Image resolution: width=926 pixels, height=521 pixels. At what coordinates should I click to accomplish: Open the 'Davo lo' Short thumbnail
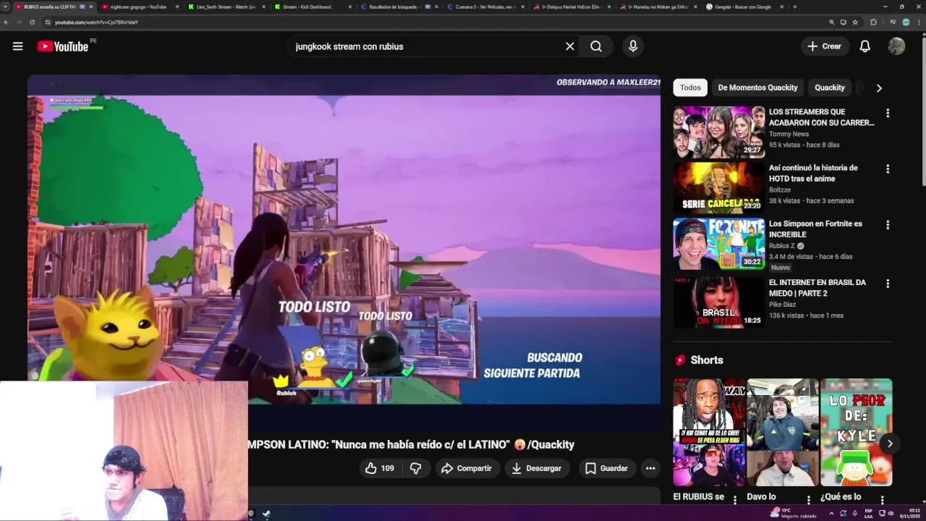coord(783,432)
